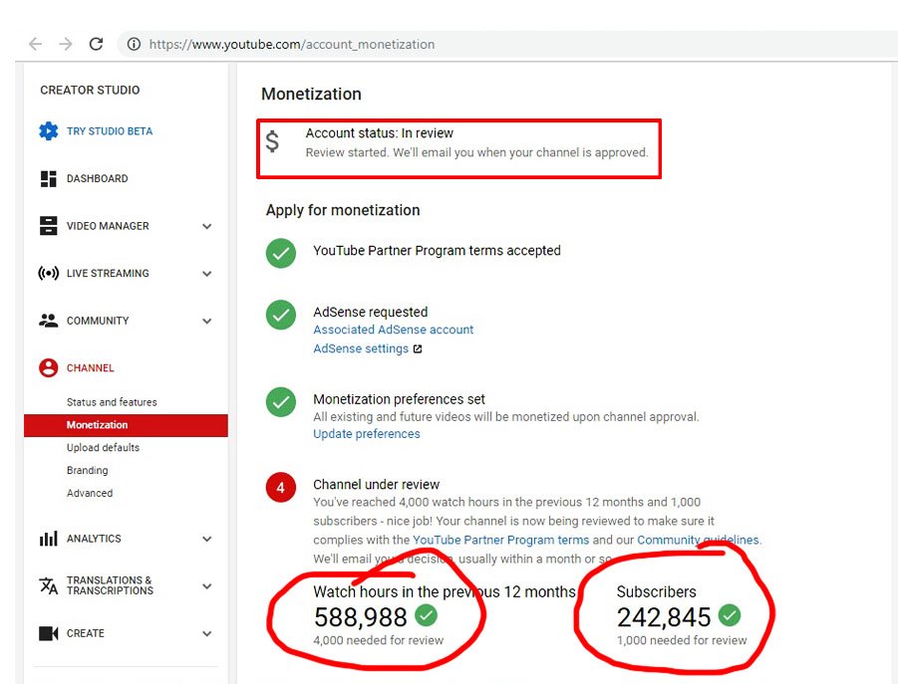Open Branding under Channel
Viewport: 898px width, 684px height.
(87, 470)
